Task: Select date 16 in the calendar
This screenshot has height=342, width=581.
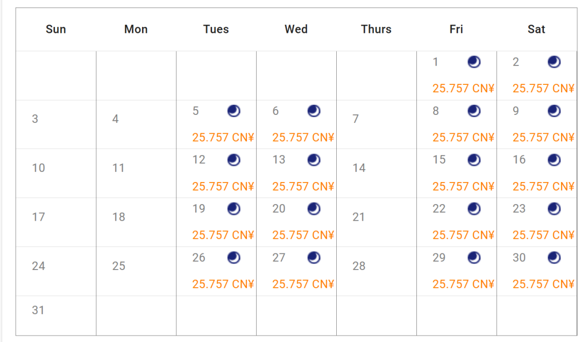Action: click(519, 160)
